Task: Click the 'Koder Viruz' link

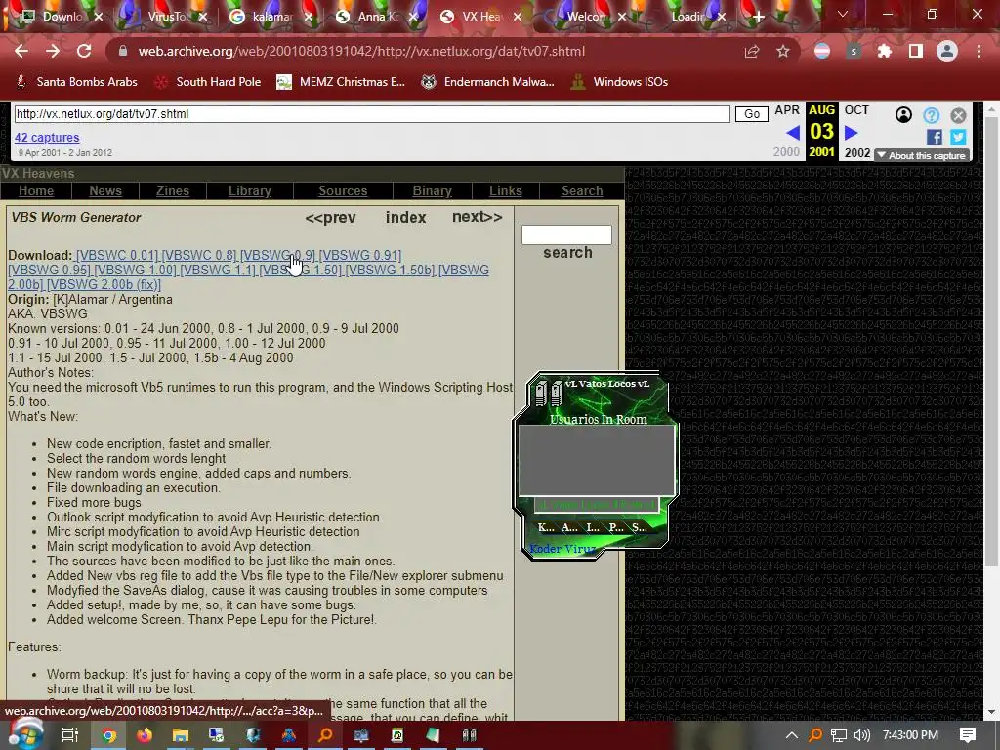Action: (562, 549)
